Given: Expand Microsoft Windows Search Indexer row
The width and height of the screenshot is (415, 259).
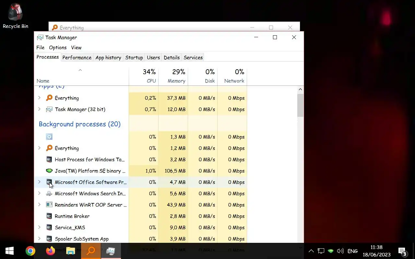Looking at the screenshot, I should click(x=39, y=193).
